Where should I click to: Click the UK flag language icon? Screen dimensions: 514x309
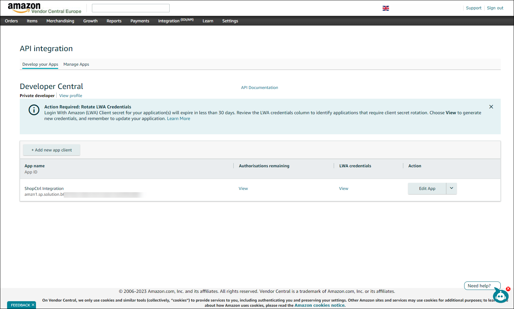[x=386, y=8]
